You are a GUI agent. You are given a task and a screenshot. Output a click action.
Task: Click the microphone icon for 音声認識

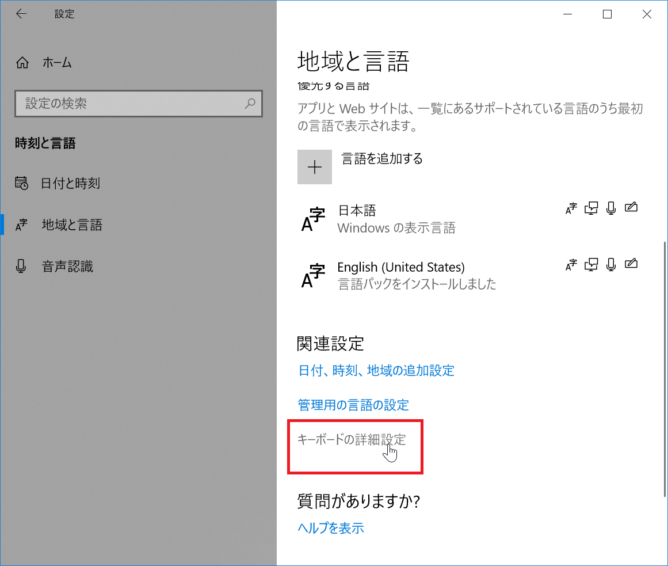pyautogui.click(x=22, y=267)
